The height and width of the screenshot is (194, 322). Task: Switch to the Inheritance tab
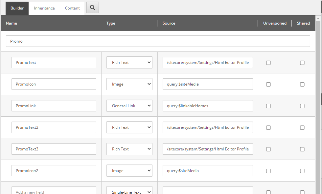(44, 8)
